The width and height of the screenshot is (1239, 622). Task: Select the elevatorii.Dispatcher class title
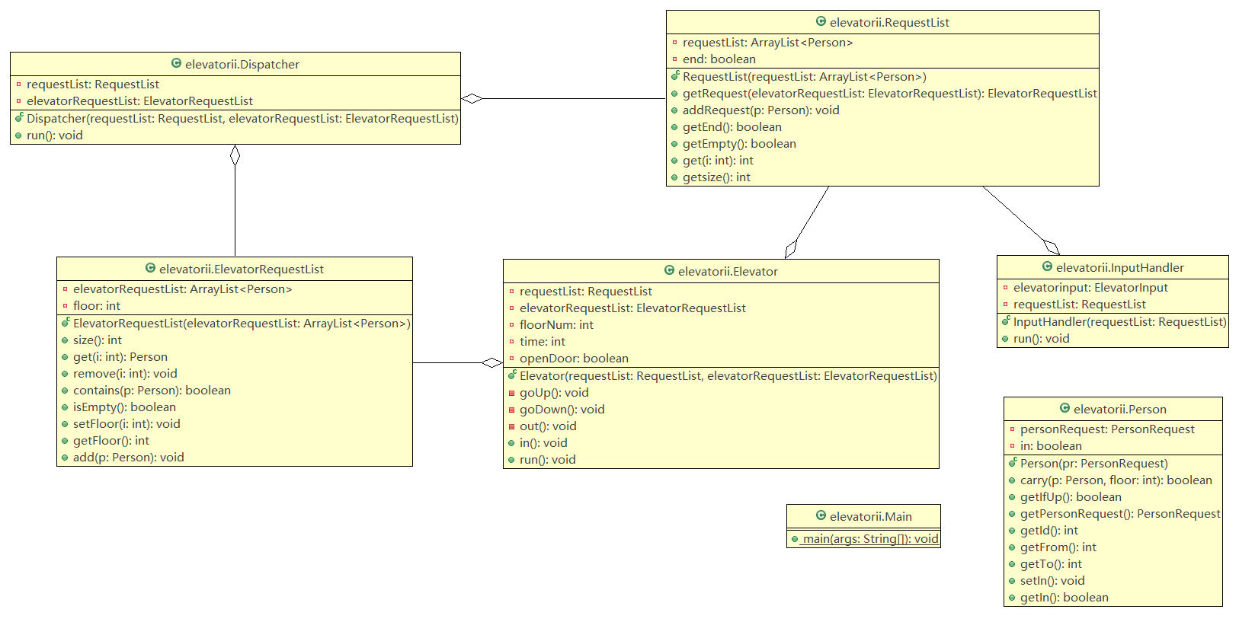[x=242, y=65]
